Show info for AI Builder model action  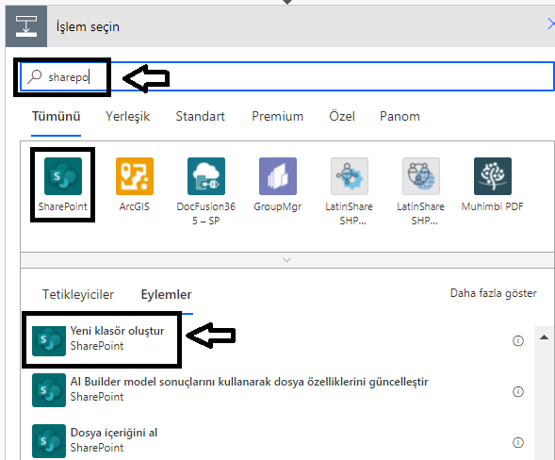[518, 391]
